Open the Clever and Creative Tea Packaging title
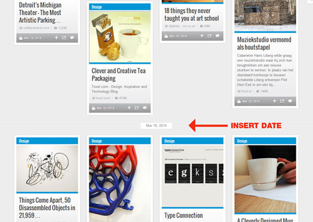 (x=118, y=75)
